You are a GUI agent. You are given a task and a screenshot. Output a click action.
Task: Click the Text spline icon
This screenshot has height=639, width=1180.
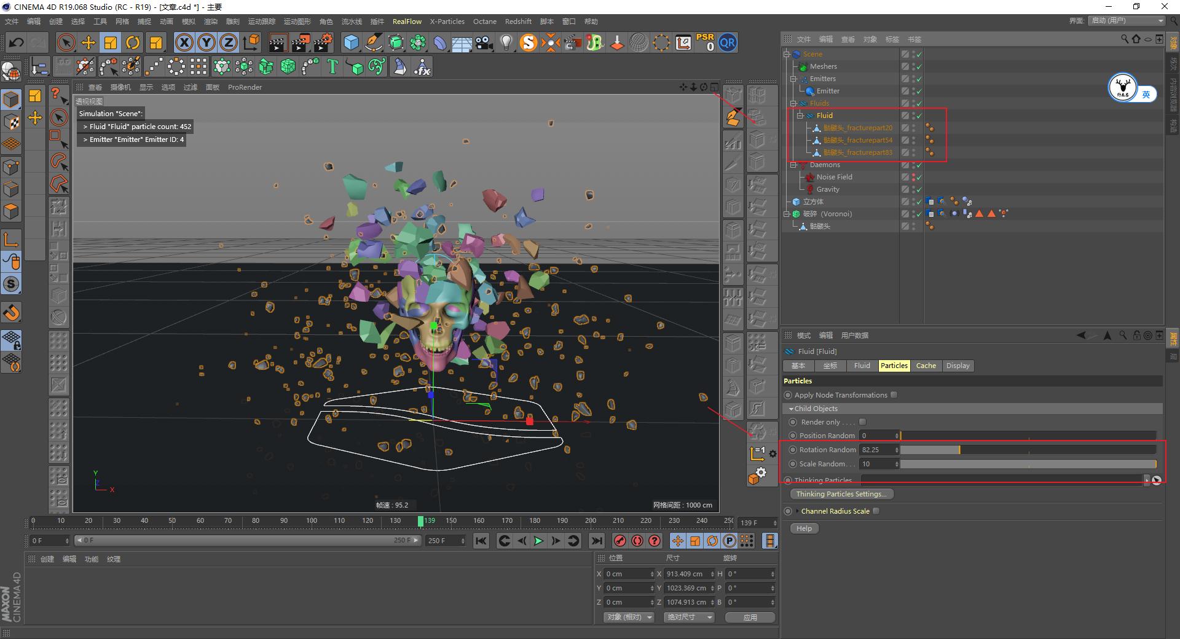coord(332,66)
